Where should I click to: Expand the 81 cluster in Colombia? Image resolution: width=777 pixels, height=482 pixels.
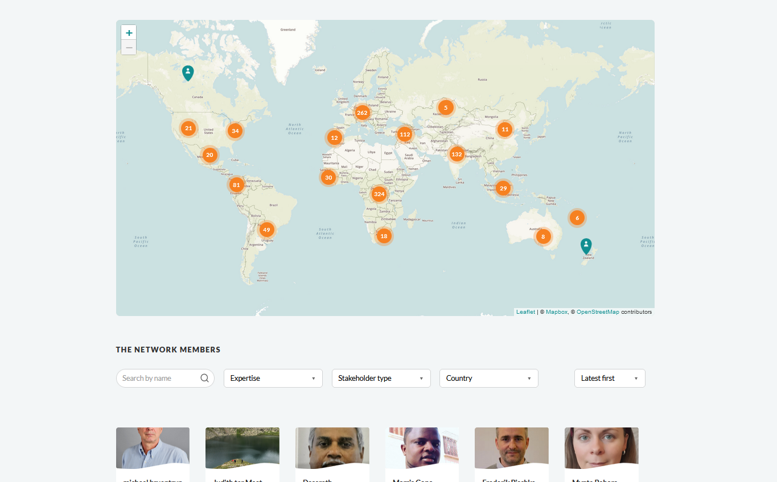point(236,185)
